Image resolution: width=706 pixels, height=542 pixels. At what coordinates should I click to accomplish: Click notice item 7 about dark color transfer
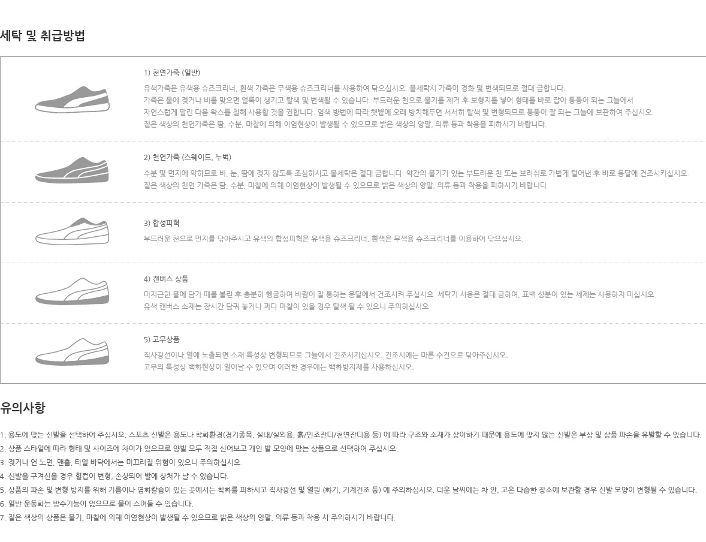pos(198,517)
